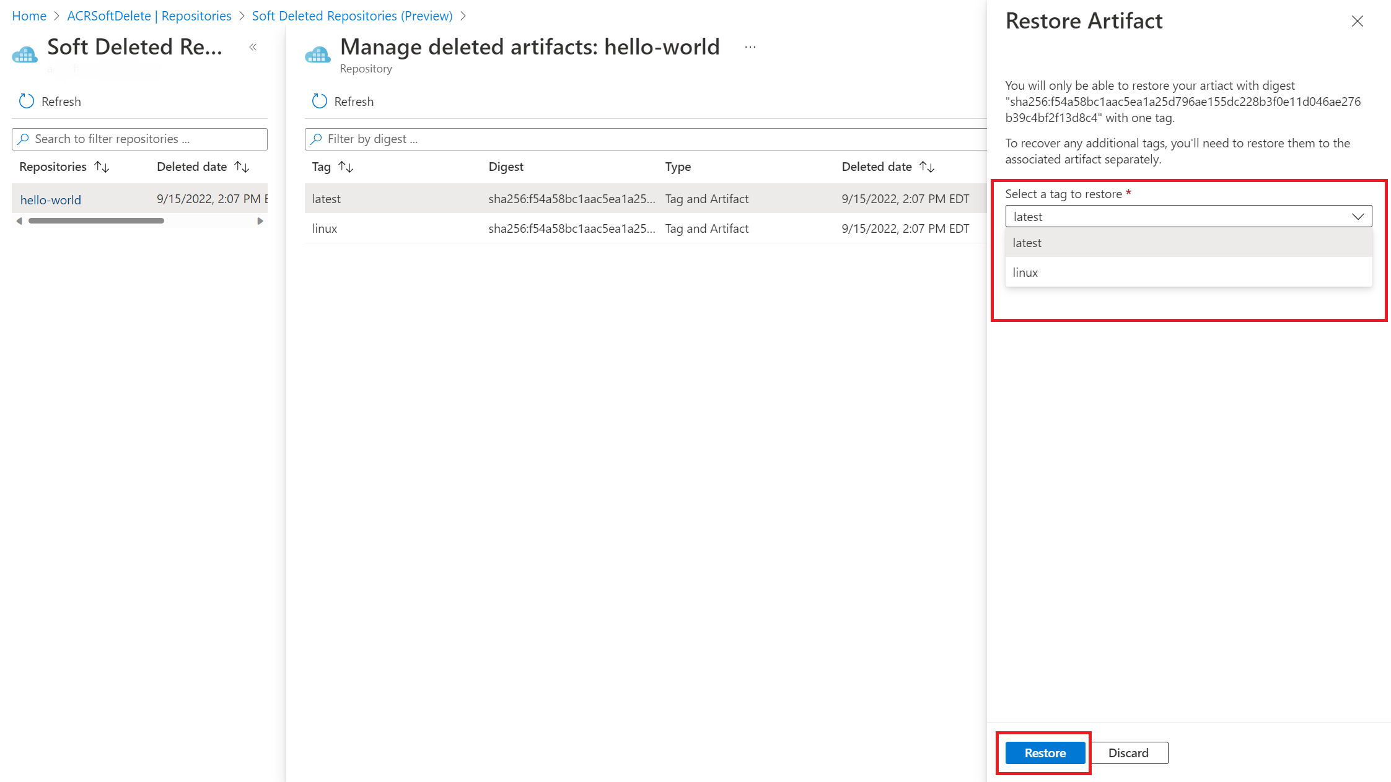Click repositories sort order toggle
Viewport: 1391px width, 782px height.
tap(101, 166)
